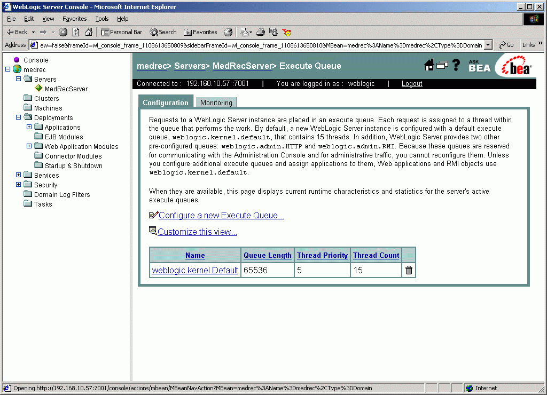The image size is (547, 395).
Task: Open the Connector Modules folder
Action: (x=73, y=156)
